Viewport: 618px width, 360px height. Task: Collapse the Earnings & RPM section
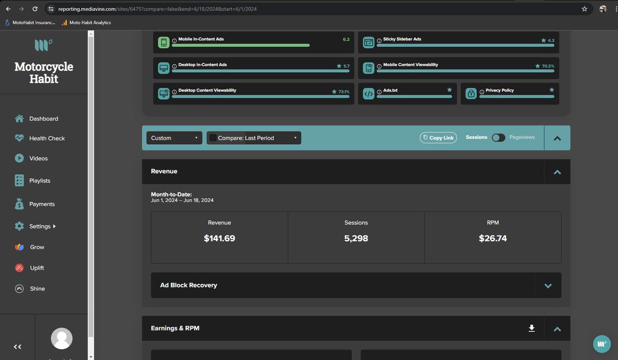point(557,329)
